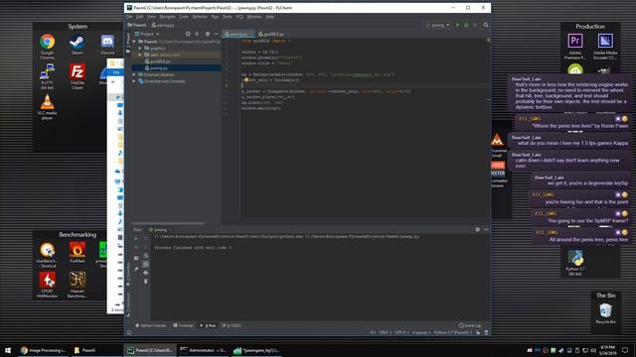This screenshot has width=636, height=357.
Task: Open the Recycle Bin icon
Action: click(x=605, y=313)
